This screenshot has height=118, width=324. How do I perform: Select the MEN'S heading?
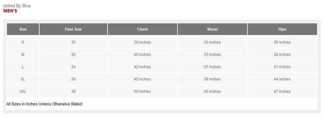point(10,11)
